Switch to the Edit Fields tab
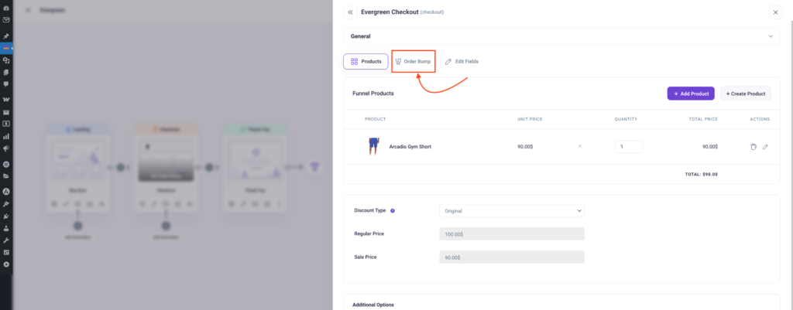Screen dimensions: 793x310 coord(462,61)
